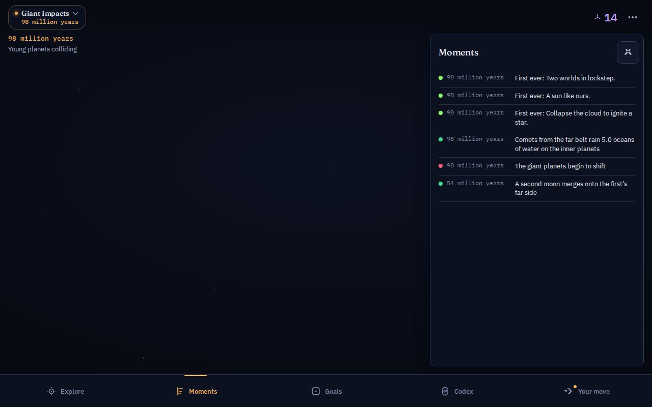Click the energy count value 14
The height and width of the screenshot is (407, 652).
(611, 18)
